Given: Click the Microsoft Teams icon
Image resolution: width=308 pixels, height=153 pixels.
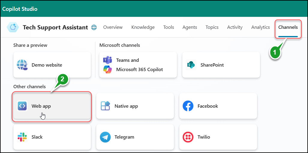Looking at the screenshot, I should tap(107, 60).
